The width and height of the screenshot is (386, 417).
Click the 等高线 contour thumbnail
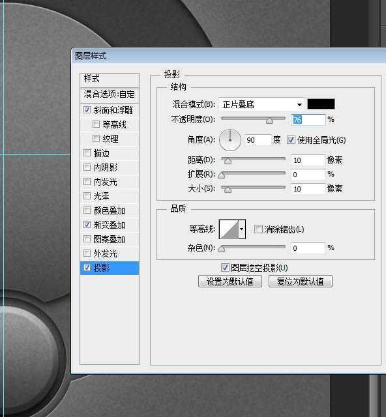[x=229, y=229]
